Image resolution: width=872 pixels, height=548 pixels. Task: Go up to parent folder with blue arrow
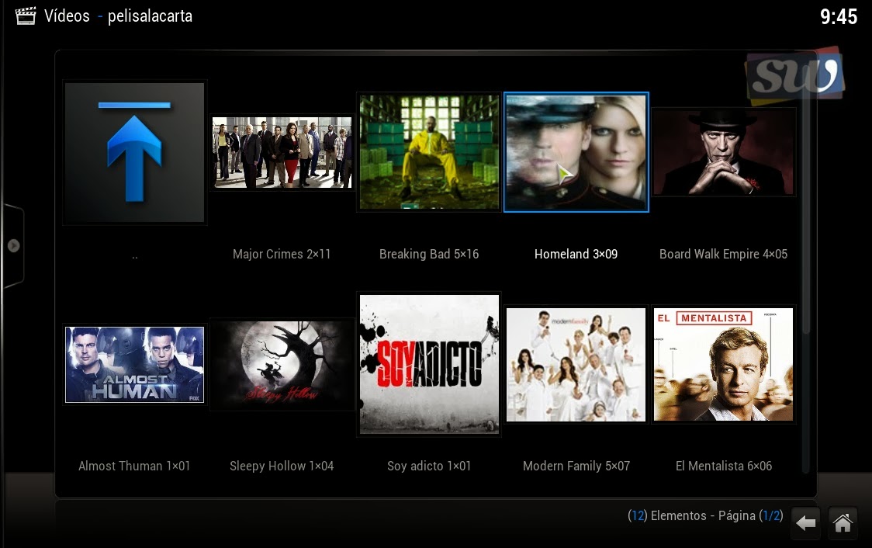point(134,152)
